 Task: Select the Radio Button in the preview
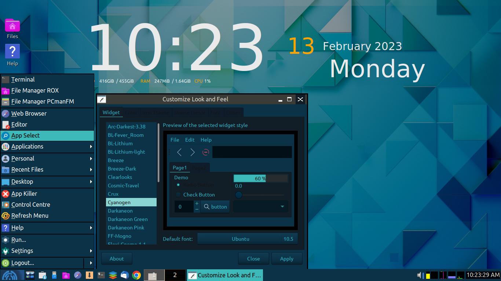[x=179, y=185]
